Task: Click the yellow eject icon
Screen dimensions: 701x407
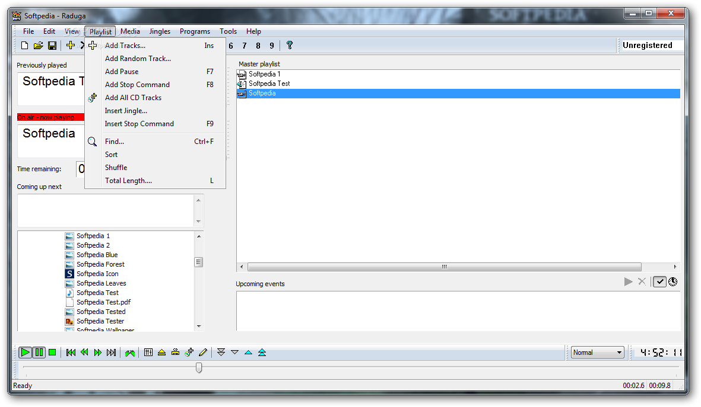Action: [162, 352]
